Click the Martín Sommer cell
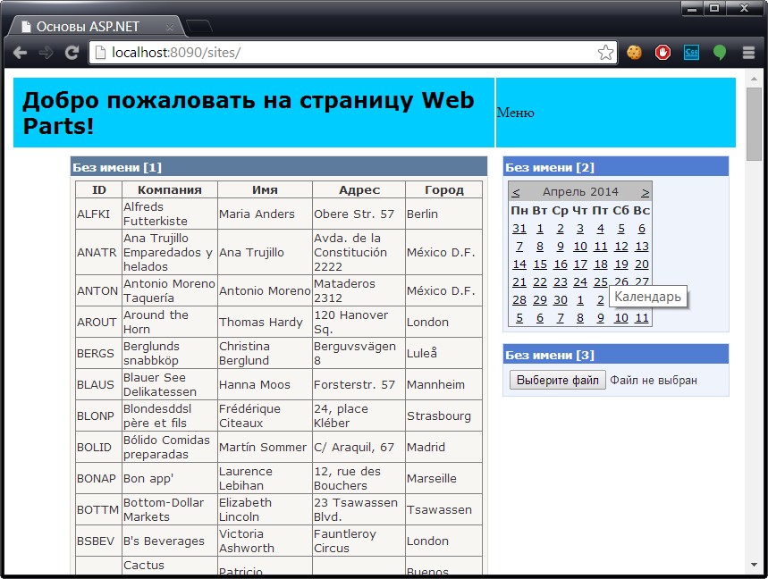 [265, 448]
